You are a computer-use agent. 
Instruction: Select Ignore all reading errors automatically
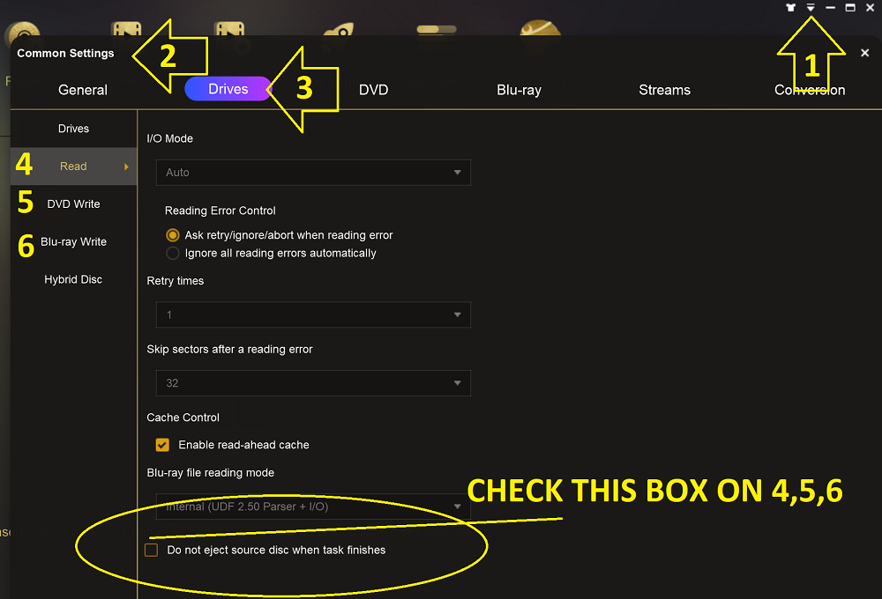pyautogui.click(x=173, y=253)
